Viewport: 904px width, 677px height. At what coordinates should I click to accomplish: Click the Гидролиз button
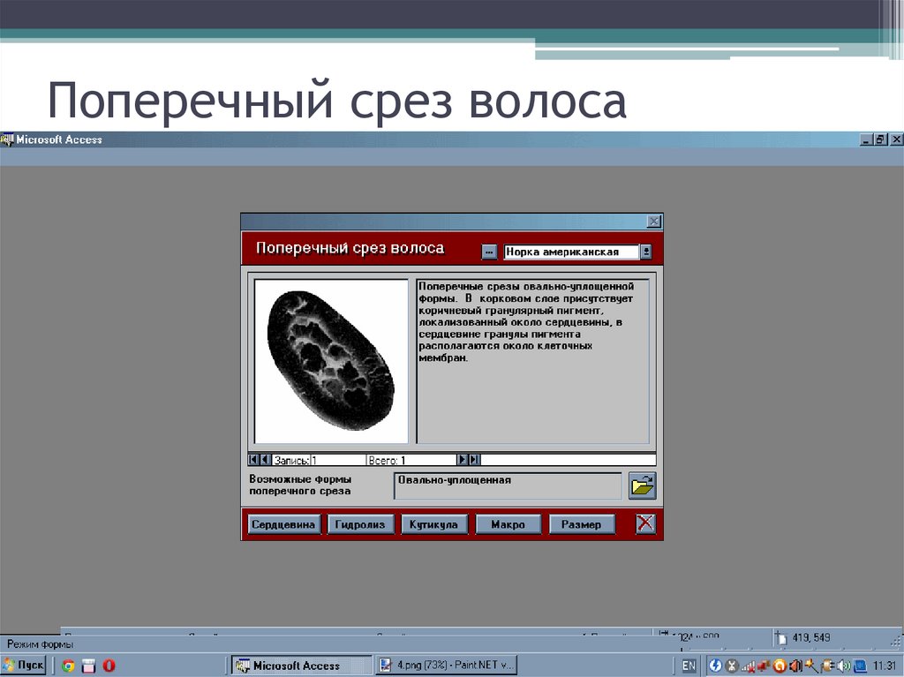tap(361, 523)
